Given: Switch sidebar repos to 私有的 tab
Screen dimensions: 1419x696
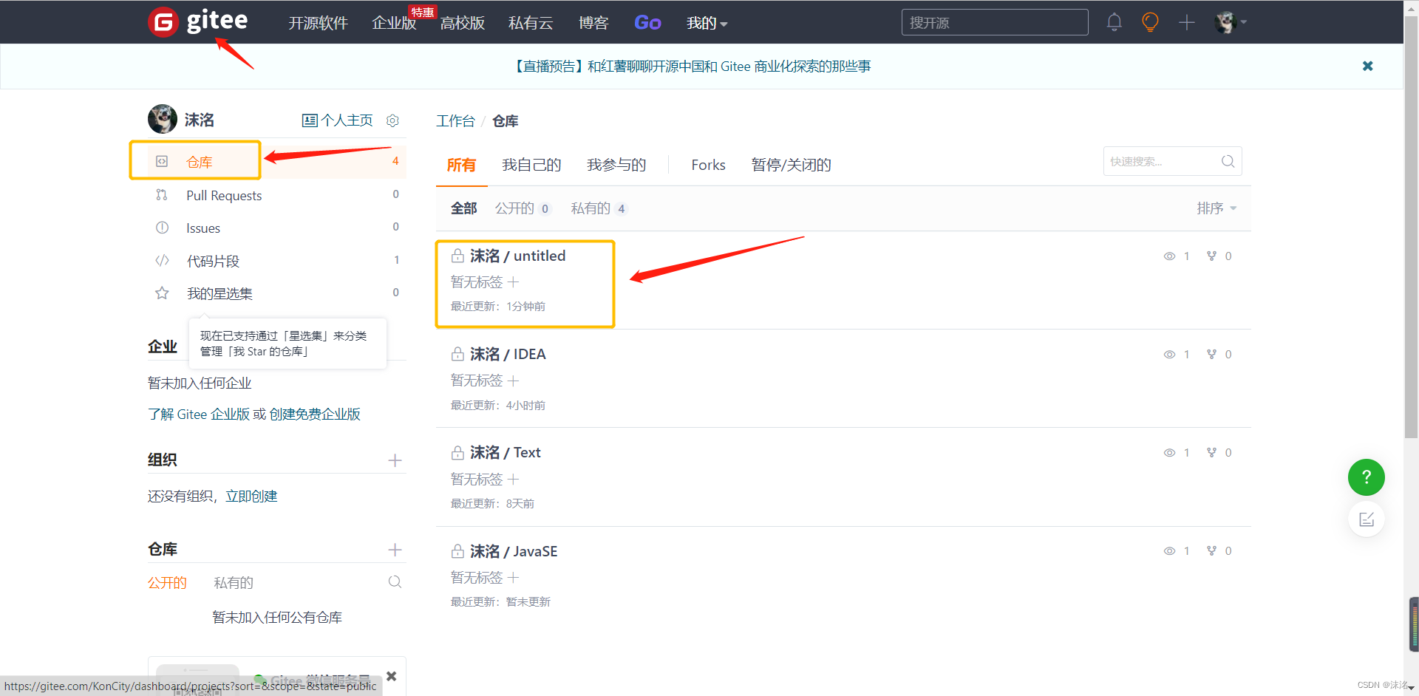Looking at the screenshot, I should [x=234, y=583].
